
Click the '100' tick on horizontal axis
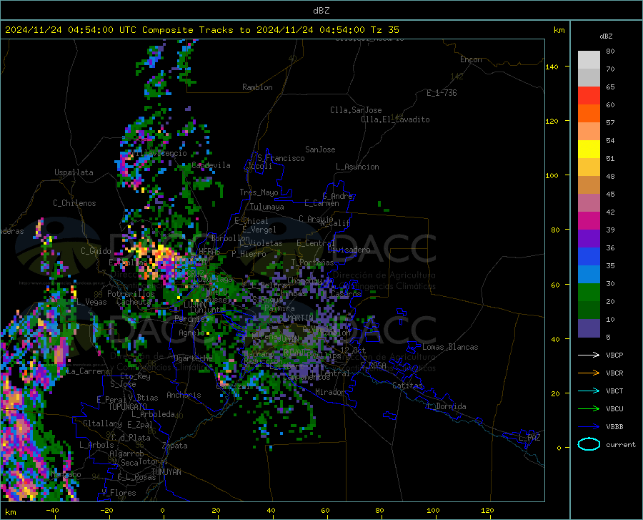point(433,510)
